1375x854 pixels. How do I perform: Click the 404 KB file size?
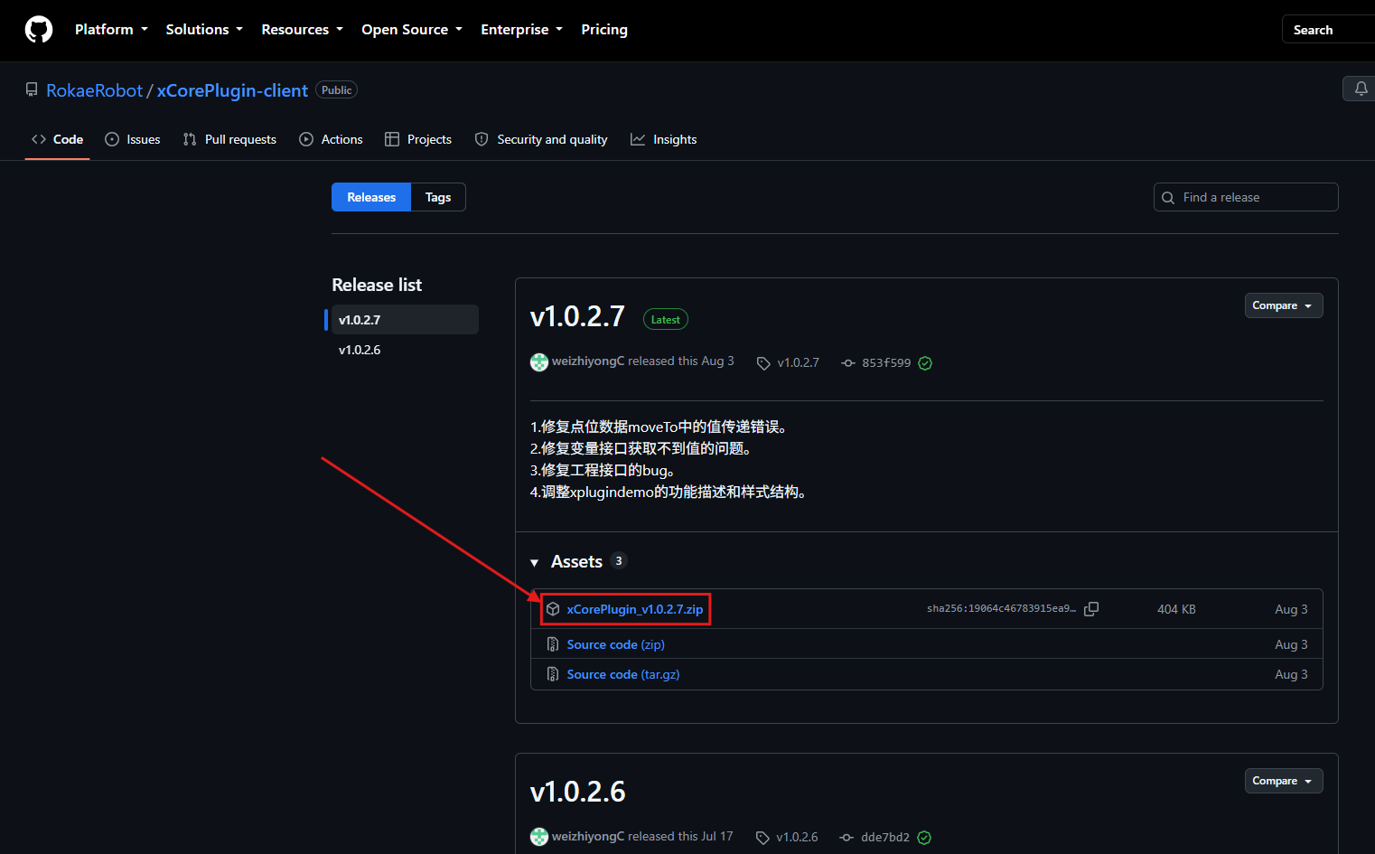(1176, 609)
